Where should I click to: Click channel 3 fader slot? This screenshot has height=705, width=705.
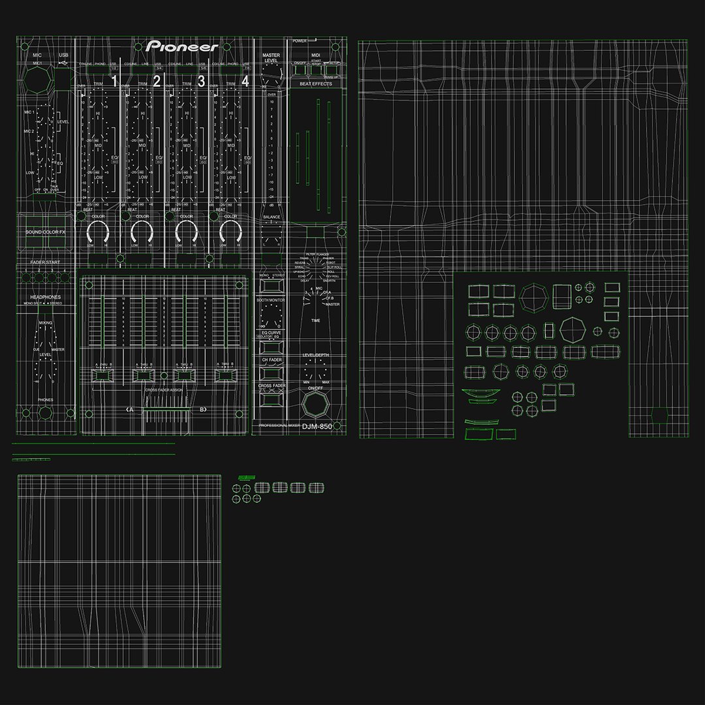[185, 321]
